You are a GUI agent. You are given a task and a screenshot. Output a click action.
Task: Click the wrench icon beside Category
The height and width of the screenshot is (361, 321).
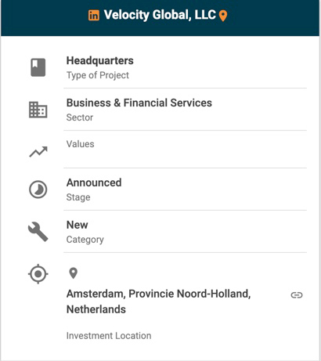(38, 232)
